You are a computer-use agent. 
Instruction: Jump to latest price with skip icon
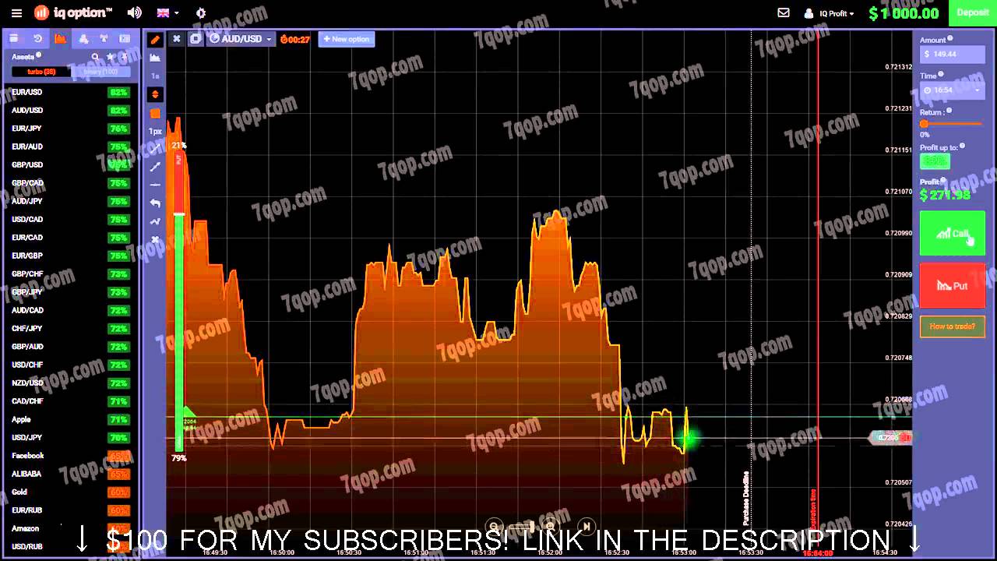[x=587, y=527]
